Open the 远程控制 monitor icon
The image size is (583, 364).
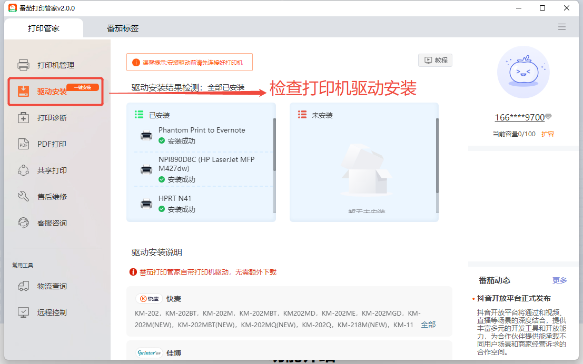[23, 312]
